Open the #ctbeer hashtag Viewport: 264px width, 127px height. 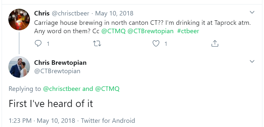click(188, 31)
